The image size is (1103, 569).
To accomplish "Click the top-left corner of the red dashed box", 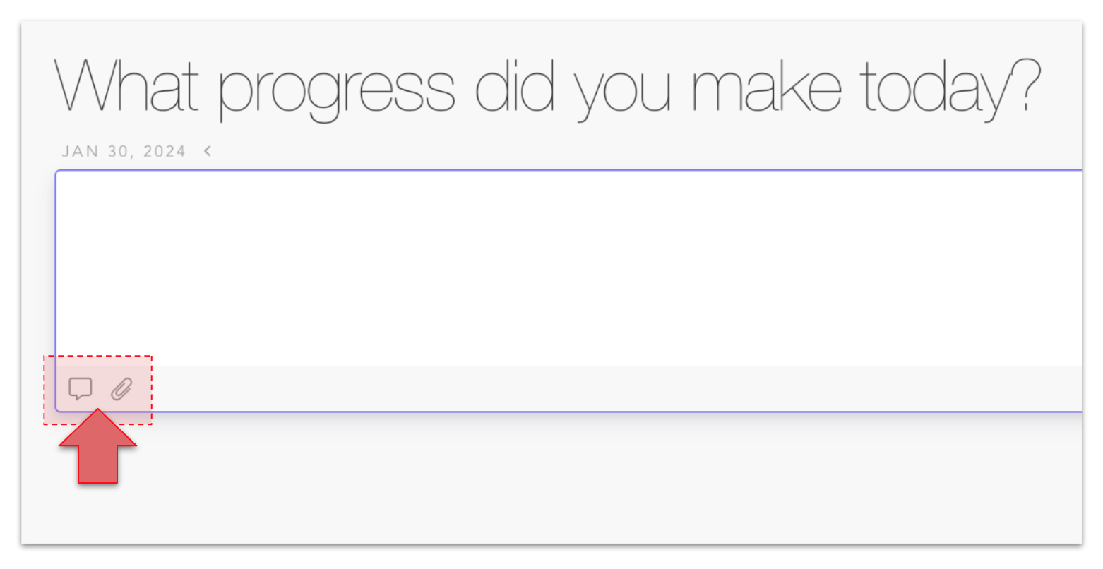I will coord(44,357).
